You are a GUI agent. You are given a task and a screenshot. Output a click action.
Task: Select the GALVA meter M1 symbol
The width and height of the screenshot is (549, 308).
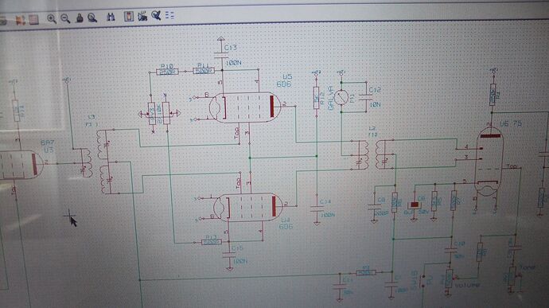(341, 97)
